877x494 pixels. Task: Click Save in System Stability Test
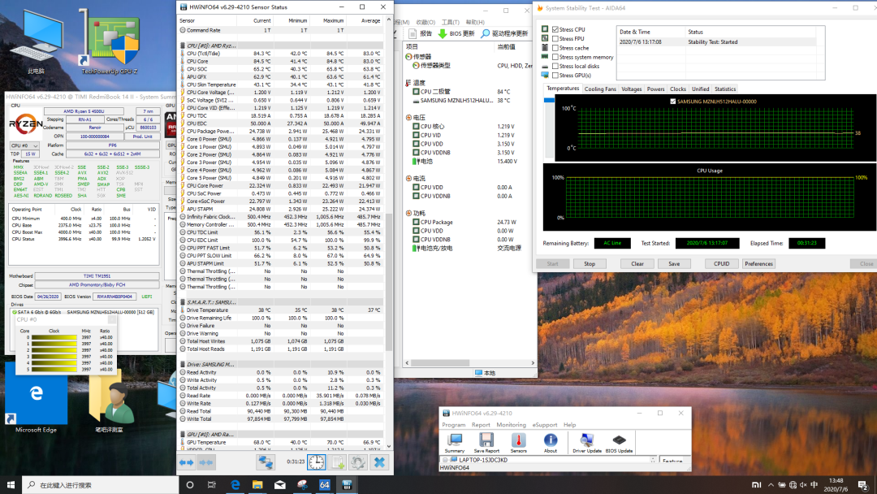[x=674, y=263]
